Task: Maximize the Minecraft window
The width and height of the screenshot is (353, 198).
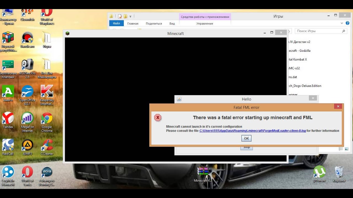Action: [272, 32]
